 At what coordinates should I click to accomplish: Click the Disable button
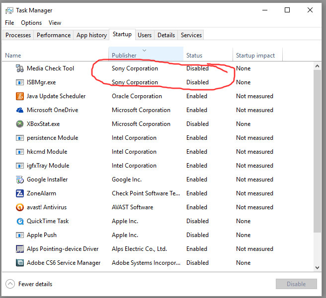(x=296, y=284)
